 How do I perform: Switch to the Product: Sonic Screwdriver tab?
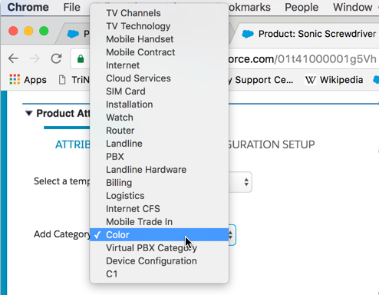coord(308,34)
